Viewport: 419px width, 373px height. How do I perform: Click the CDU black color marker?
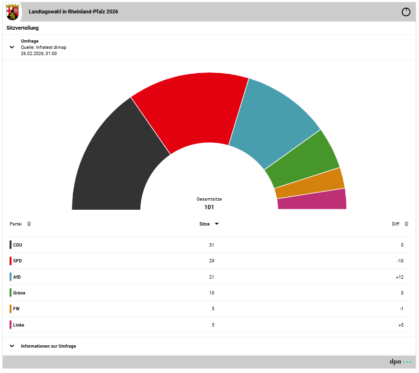pos(11,245)
